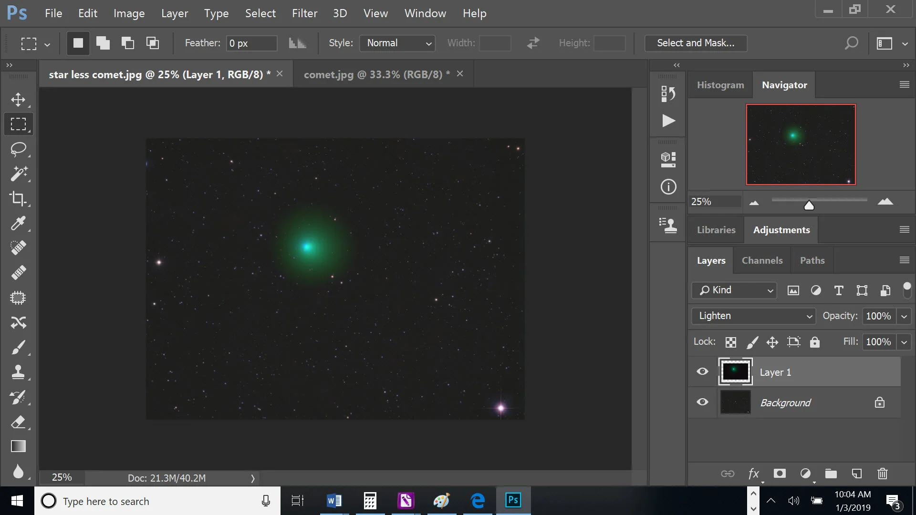Click the Create new layer icon
The image size is (916, 515).
856,474
